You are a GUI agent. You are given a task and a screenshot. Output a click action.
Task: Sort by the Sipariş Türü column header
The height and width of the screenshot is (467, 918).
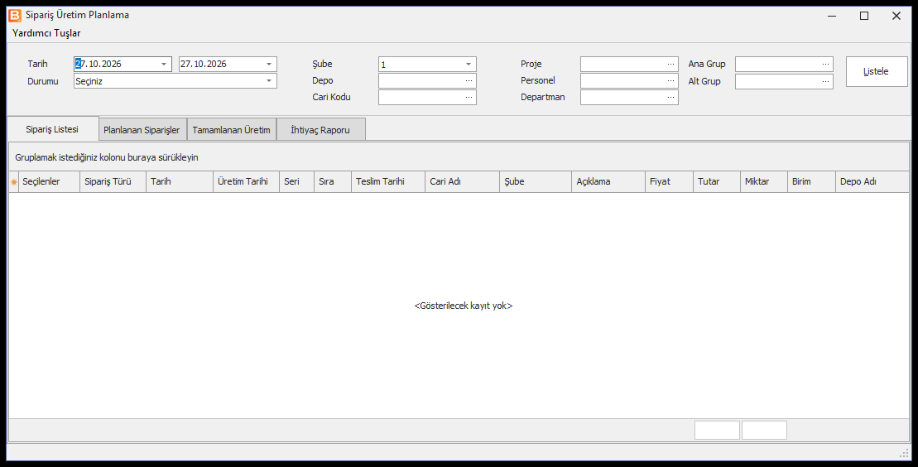click(113, 181)
